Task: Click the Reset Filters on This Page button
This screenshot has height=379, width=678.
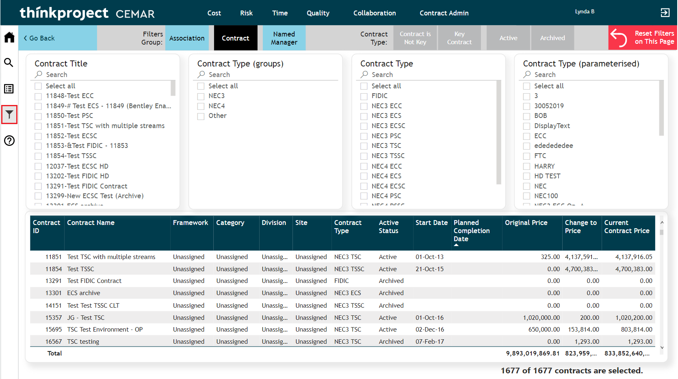Action: (642, 38)
